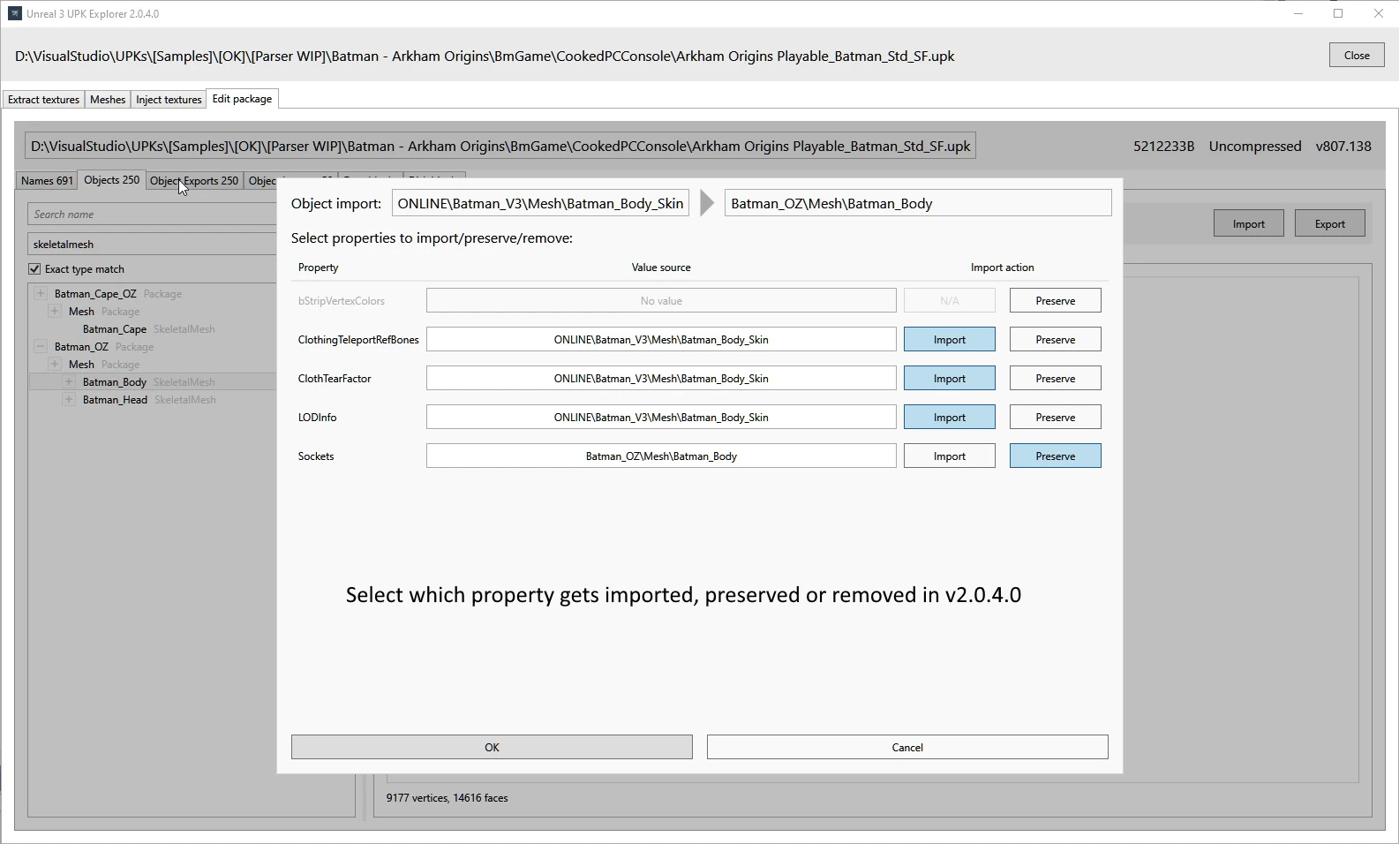The image size is (1399, 844).
Task: Confirm the import with OK button
Action: coord(492,748)
